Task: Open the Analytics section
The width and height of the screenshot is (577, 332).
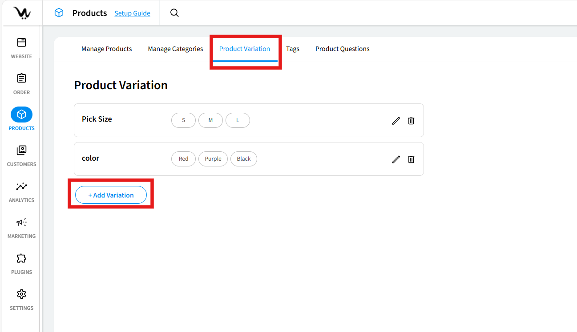Action: coord(21,192)
